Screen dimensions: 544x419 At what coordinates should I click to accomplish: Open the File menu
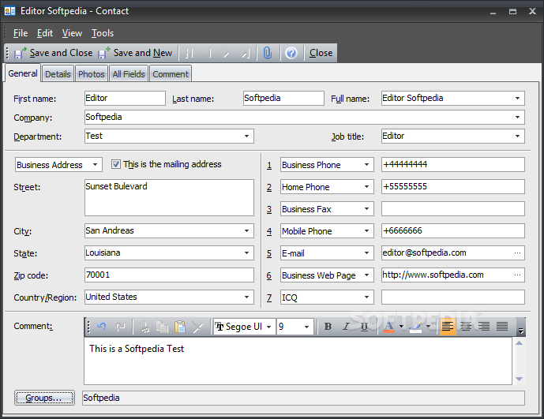20,33
